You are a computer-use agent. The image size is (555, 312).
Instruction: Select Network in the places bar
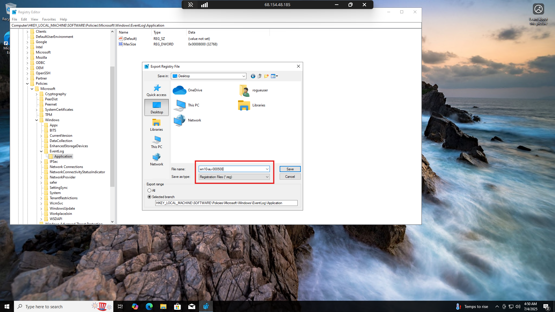(x=156, y=160)
